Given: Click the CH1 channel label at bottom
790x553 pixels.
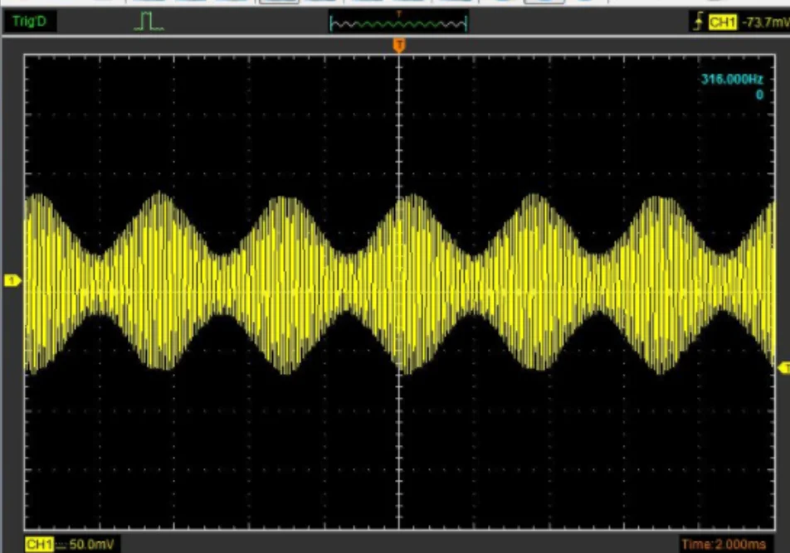Looking at the screenshot, I should (39, 544).
